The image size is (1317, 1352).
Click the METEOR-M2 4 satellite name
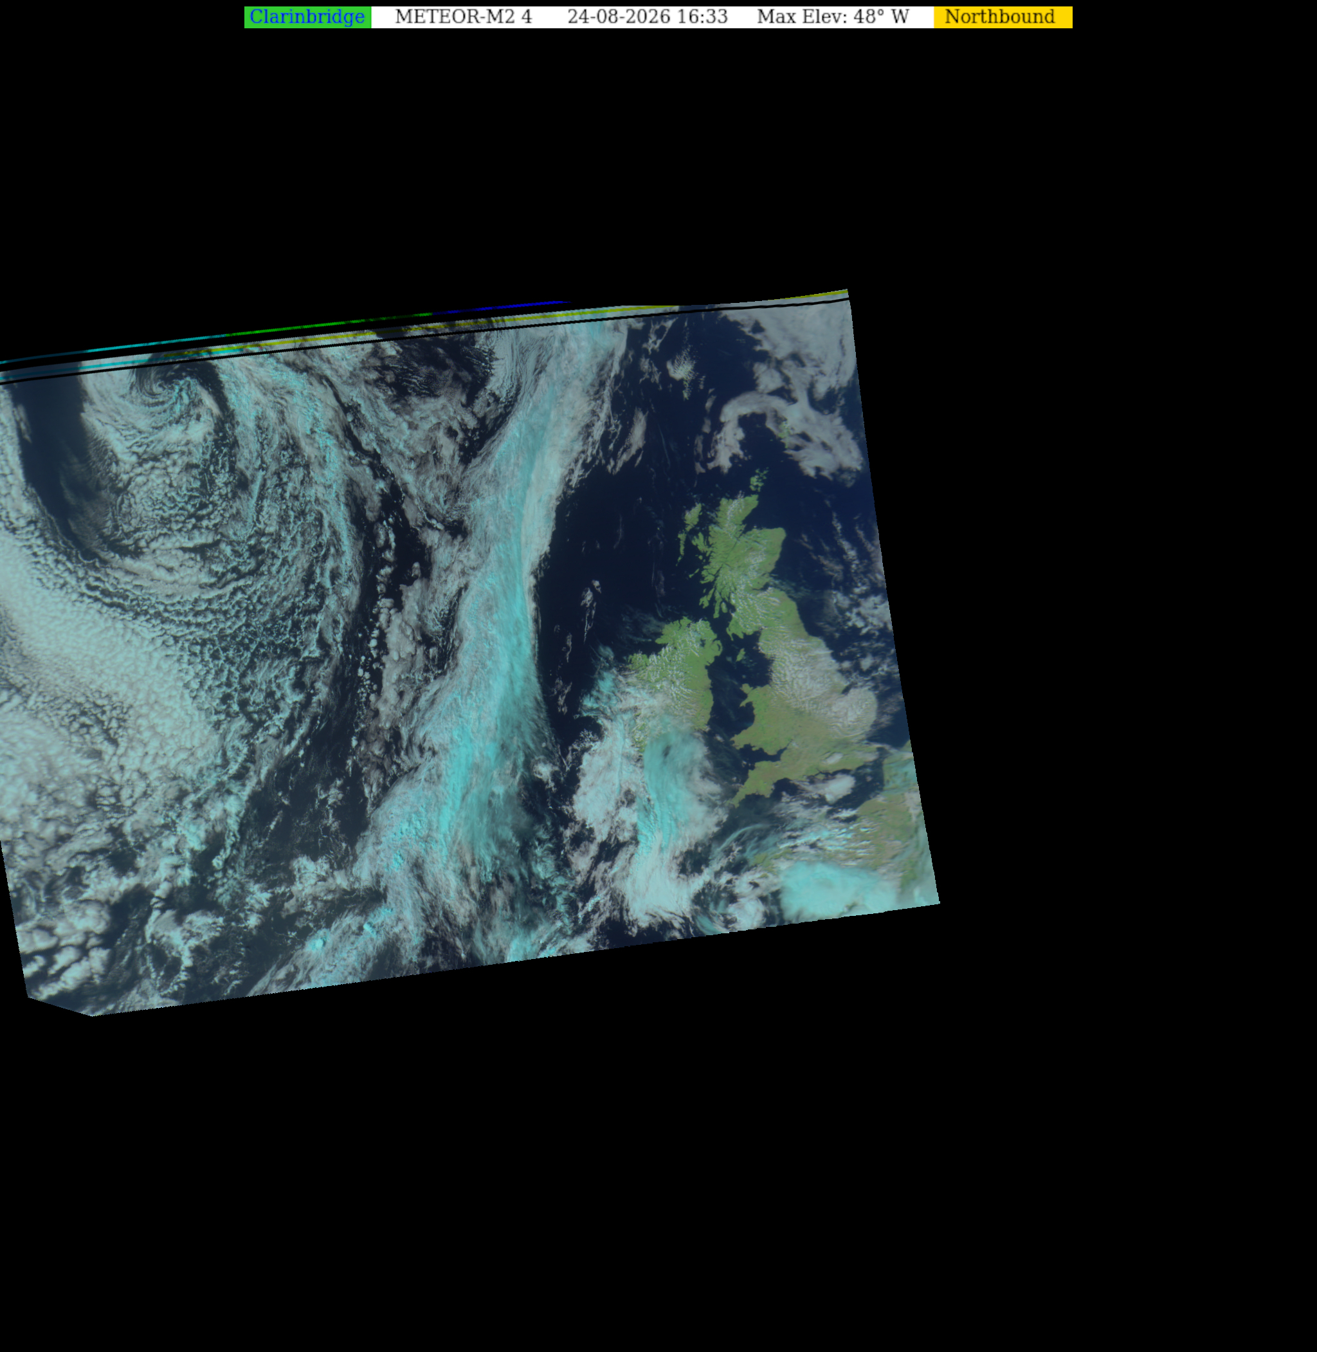[x=463, y=17]
